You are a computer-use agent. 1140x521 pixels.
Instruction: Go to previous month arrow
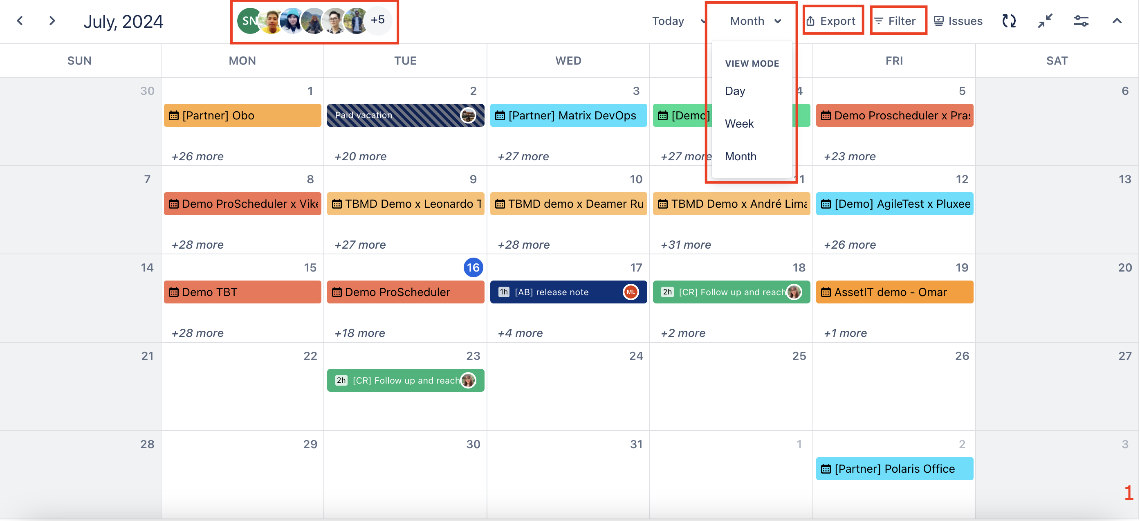(20, 21)
